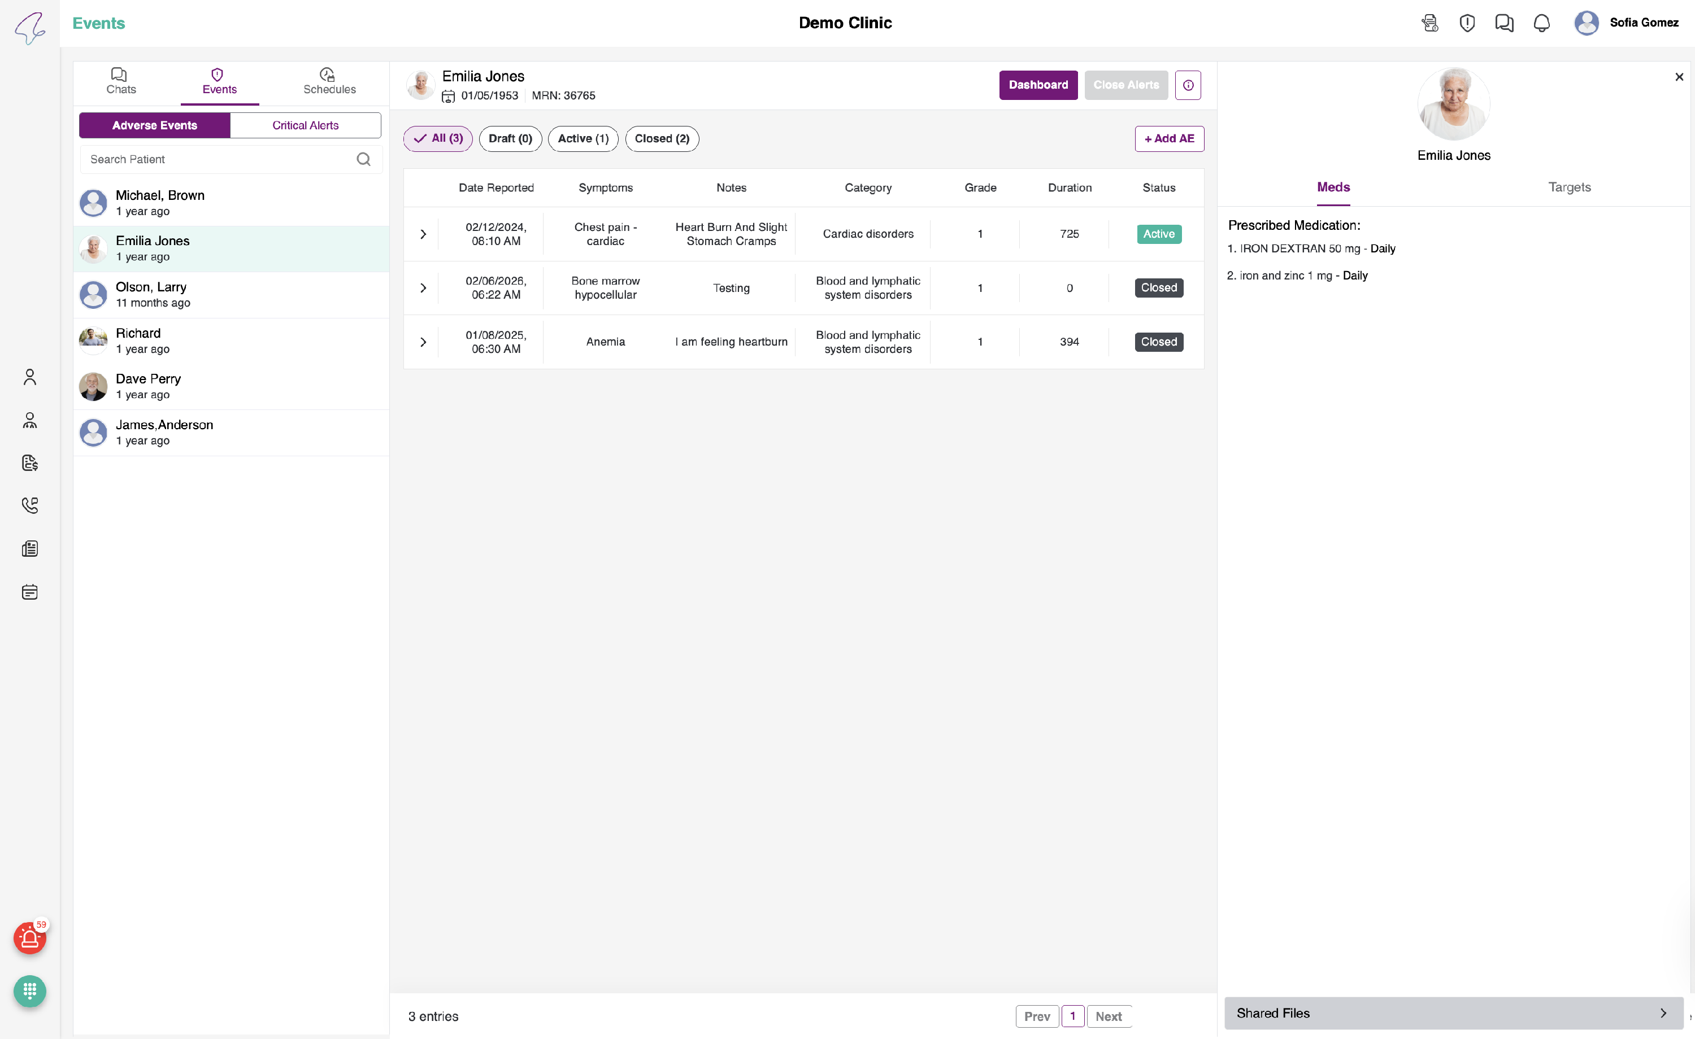The image size is (1695, 1039).
Task: Click the search magnifier in patient search
Action: (x=363, y=159)
